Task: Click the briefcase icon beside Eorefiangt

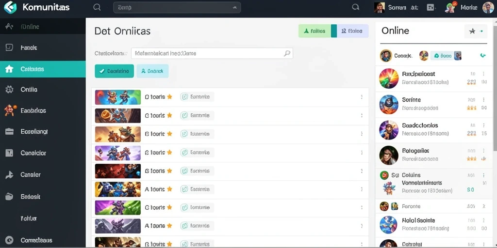Action: tap(9, 132)
